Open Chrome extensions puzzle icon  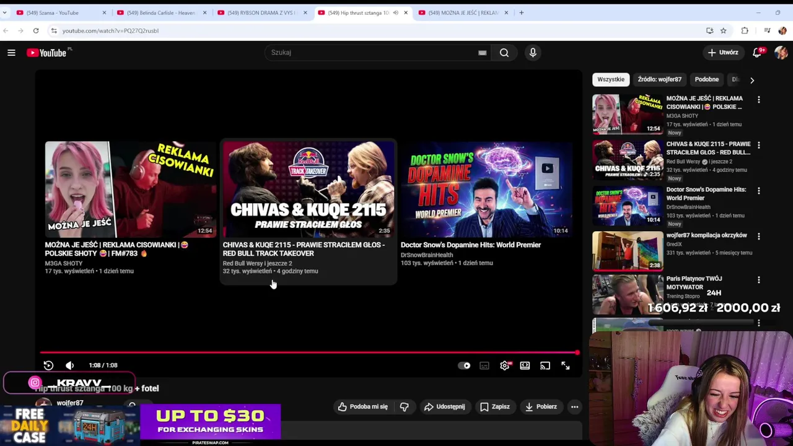pyautogui.click(x=745, y=30)
